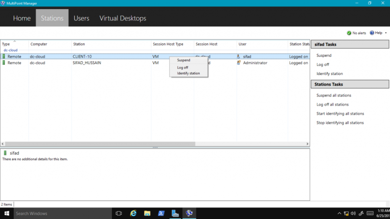Image resolution: width=390 pixels, height=219 pixels.
Task: Click the taskbar clock showing 1:10 AM
Action: tap(383, 213)
